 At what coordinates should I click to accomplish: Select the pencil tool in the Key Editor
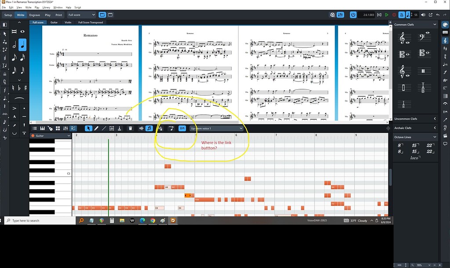click(96, 128)
